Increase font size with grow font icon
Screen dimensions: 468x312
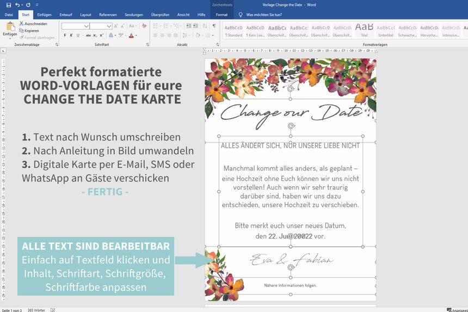(116, 26)
